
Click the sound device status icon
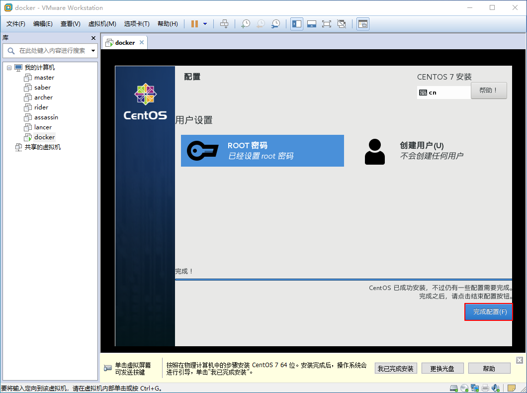click(496, 388)
